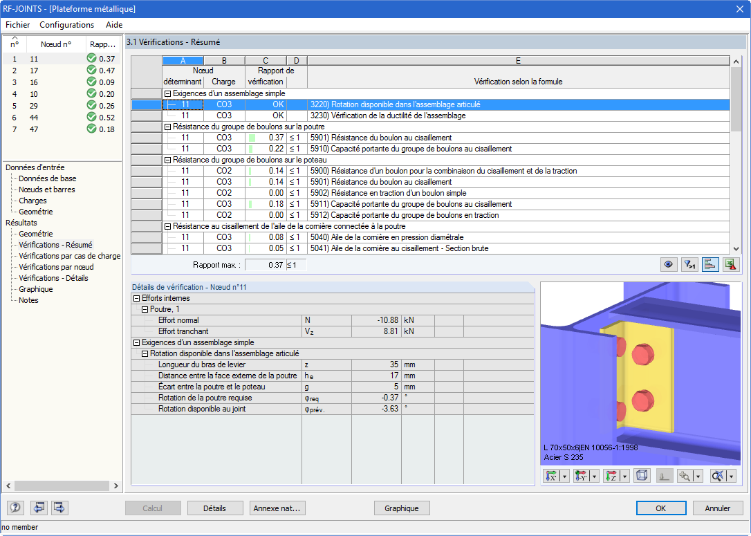
Task: Open the Graphique window with its button
Action: pyautogui.click(x=402, y=508)
